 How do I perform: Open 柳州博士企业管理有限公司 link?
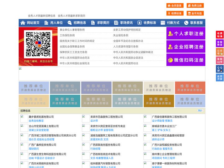(167, 154)
